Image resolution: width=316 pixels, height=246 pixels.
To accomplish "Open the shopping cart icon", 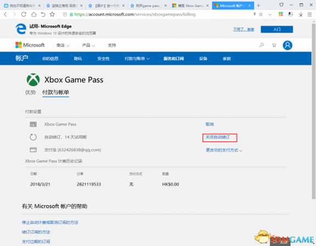I will pos(274,45).
